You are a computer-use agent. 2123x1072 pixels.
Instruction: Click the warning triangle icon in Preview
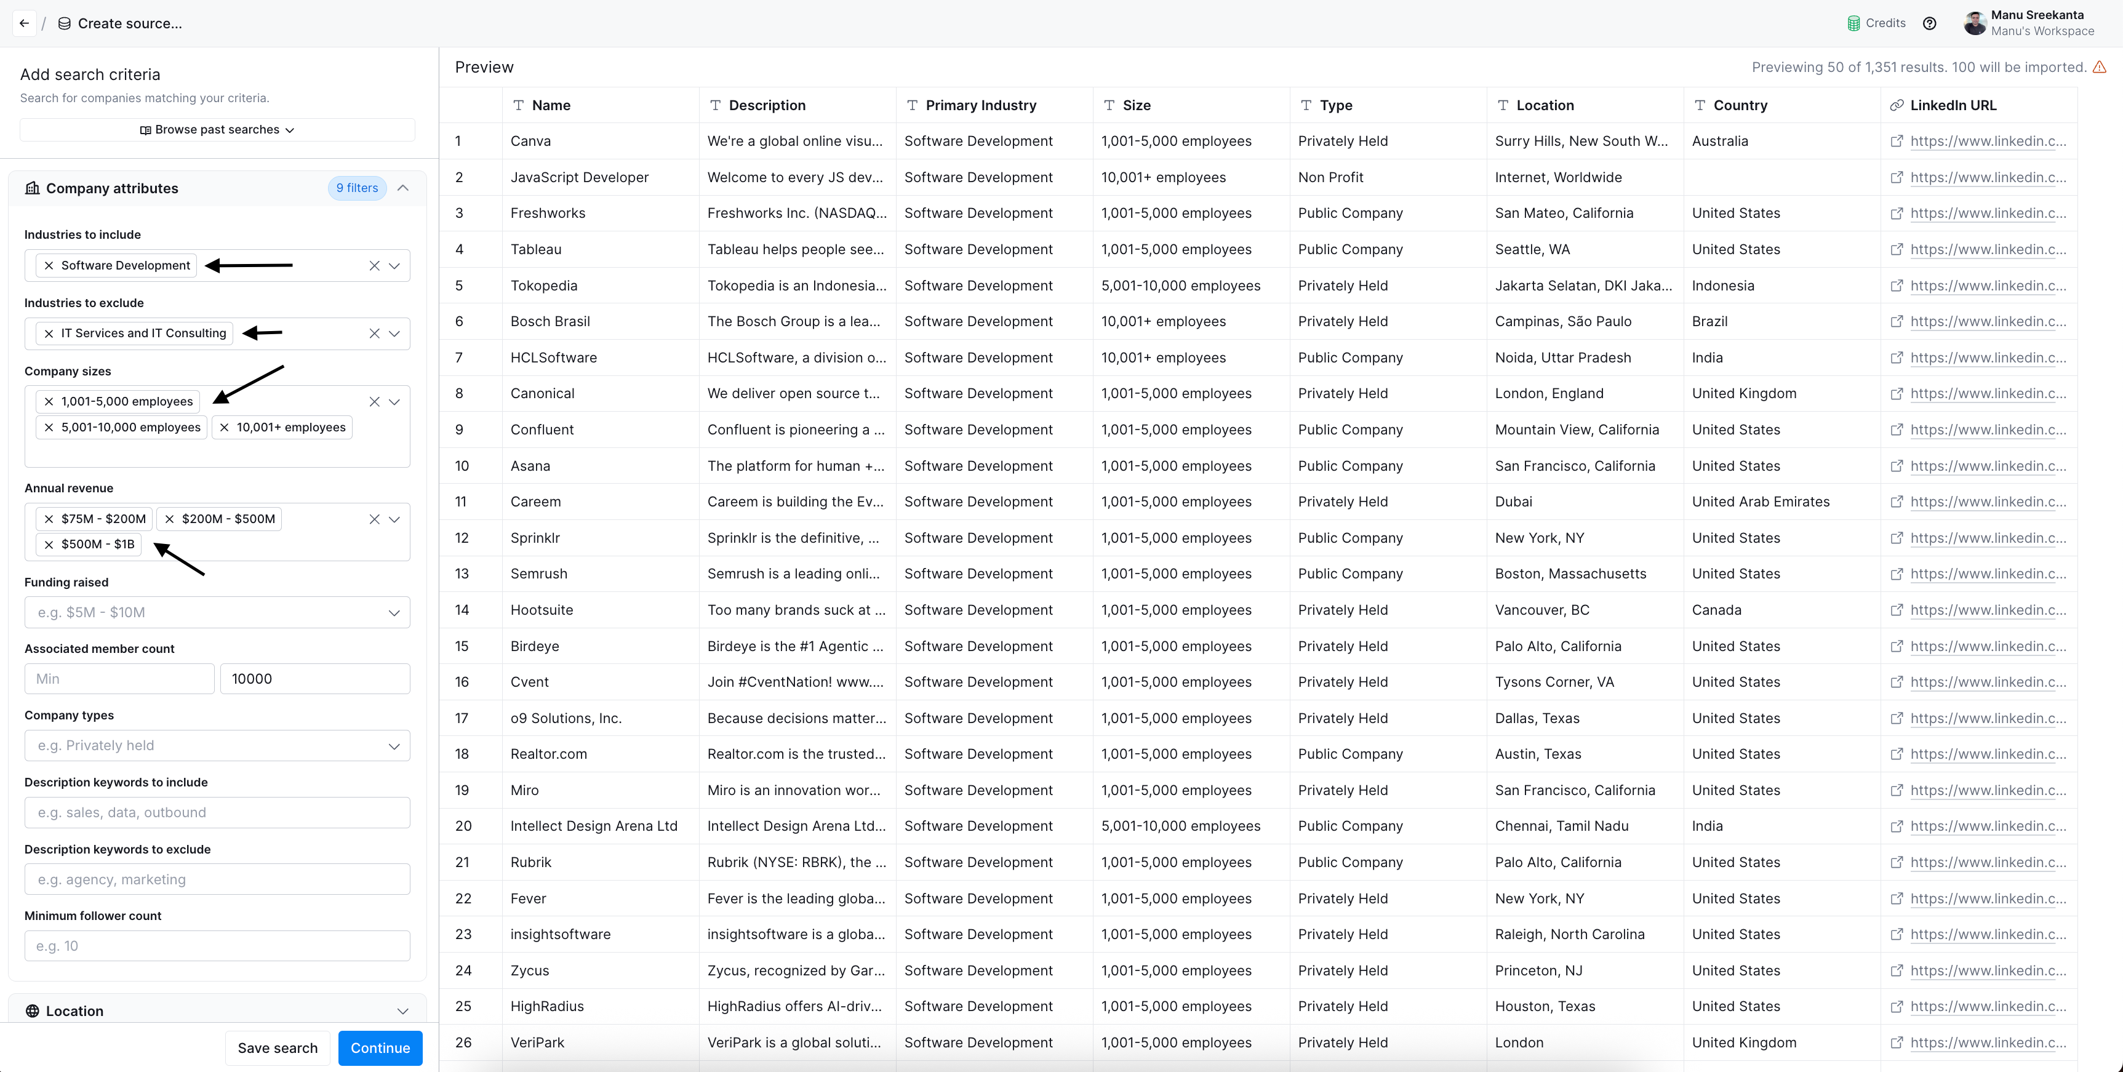click(x=2099, y=68)
